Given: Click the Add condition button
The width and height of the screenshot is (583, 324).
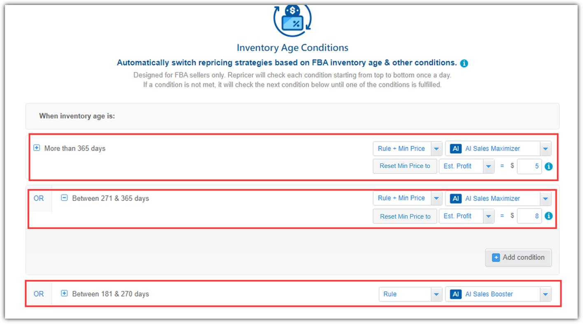Looking at the screenshot, I should click(518, 257).
